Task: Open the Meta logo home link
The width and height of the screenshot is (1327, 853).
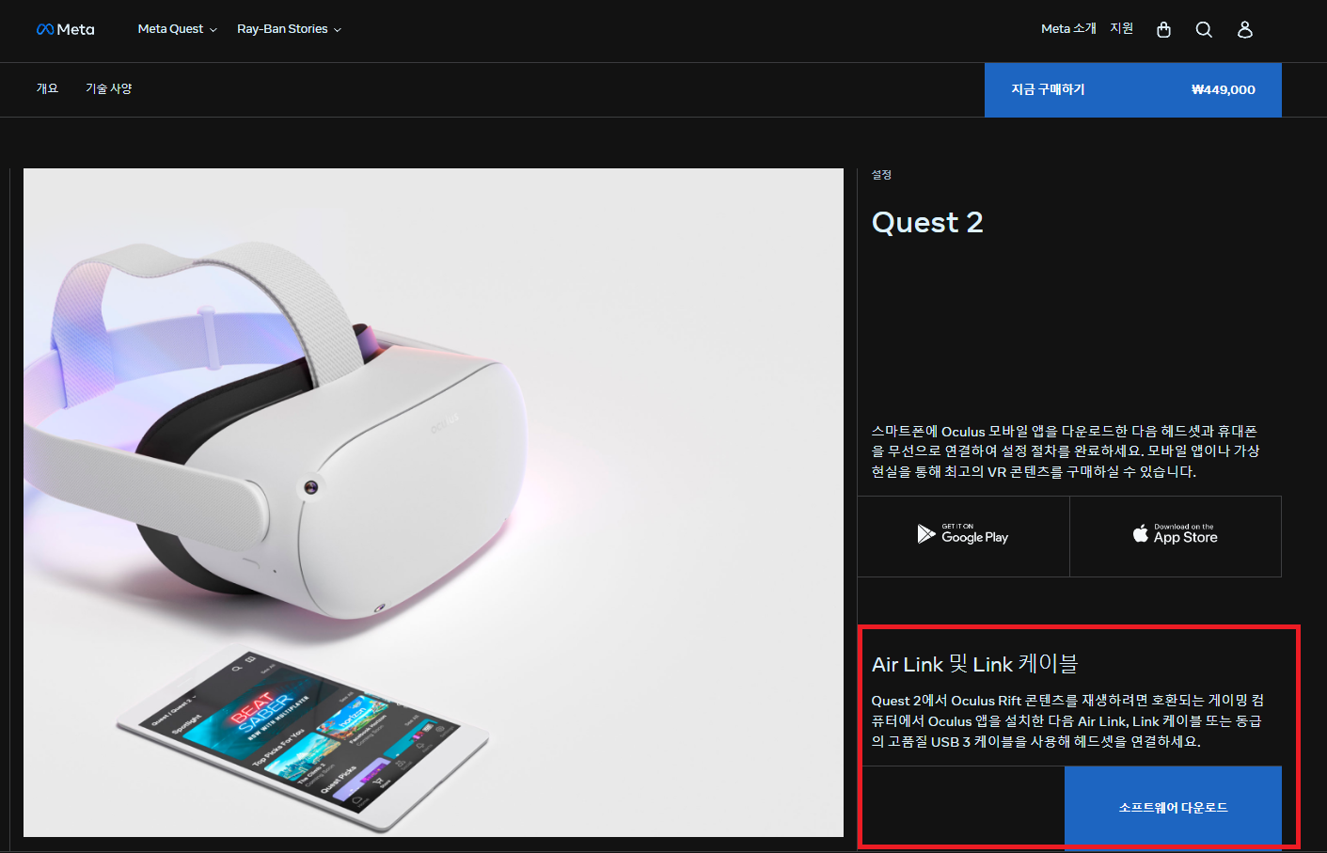Action: pos(65,29)
